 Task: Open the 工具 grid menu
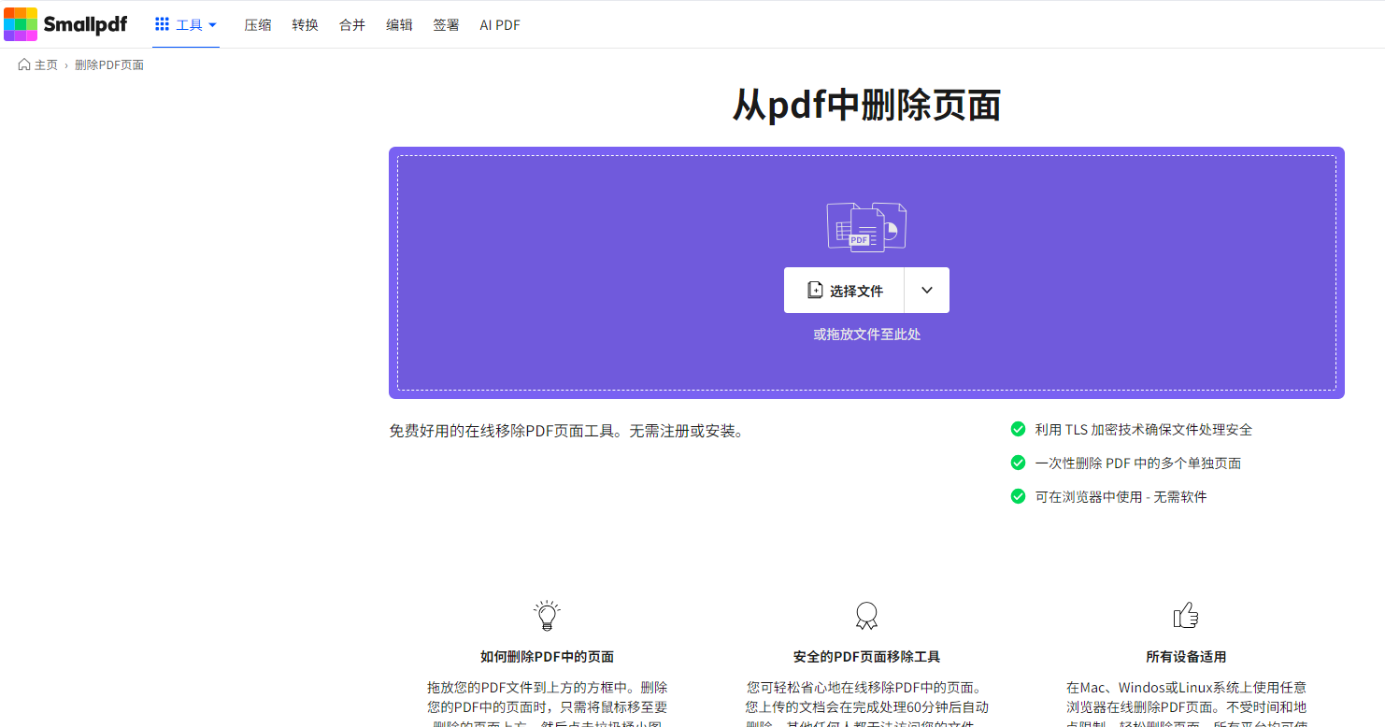186,25
